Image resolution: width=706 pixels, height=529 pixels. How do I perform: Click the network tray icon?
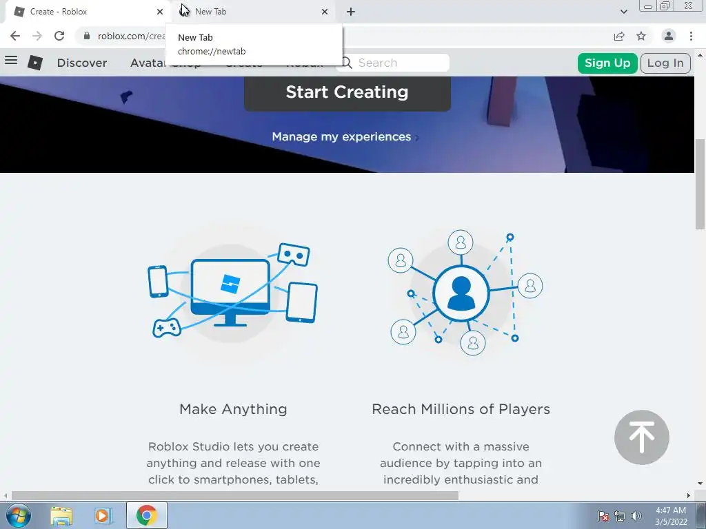point(620,516)
